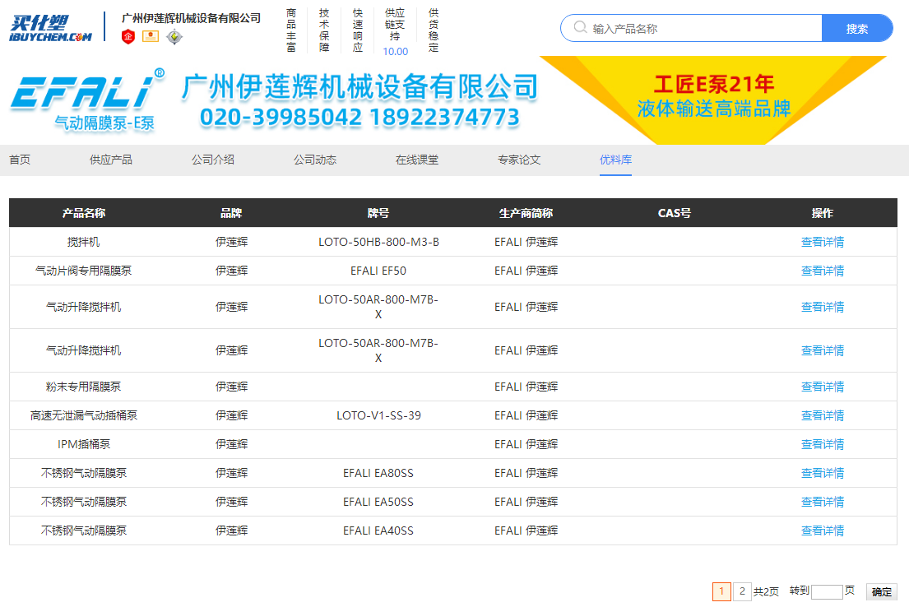The image size is (909, 607).
Task: View details for EFALI EA80SS pump
Action: (822, 473)
